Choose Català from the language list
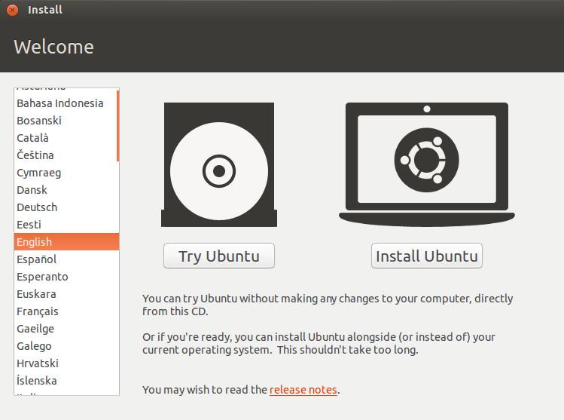Viewport: 564px width, 420px height. [x=66, y=138]
